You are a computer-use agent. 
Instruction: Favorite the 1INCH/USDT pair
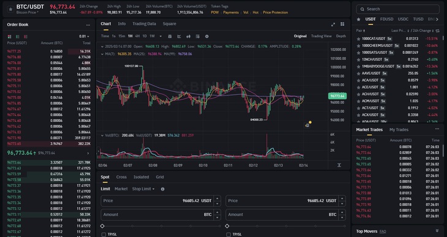[358, 59]
